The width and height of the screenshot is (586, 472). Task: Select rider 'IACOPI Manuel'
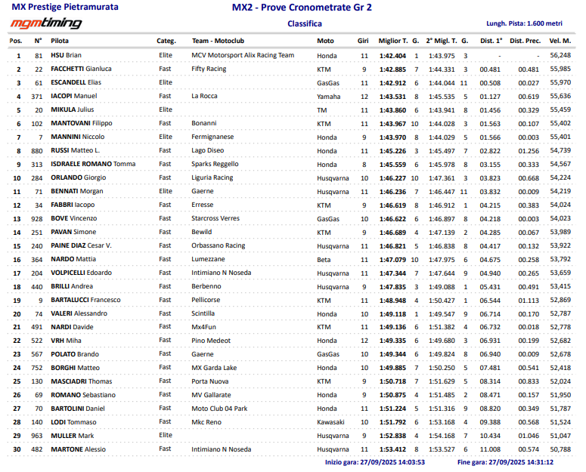(x=74, y=96)
